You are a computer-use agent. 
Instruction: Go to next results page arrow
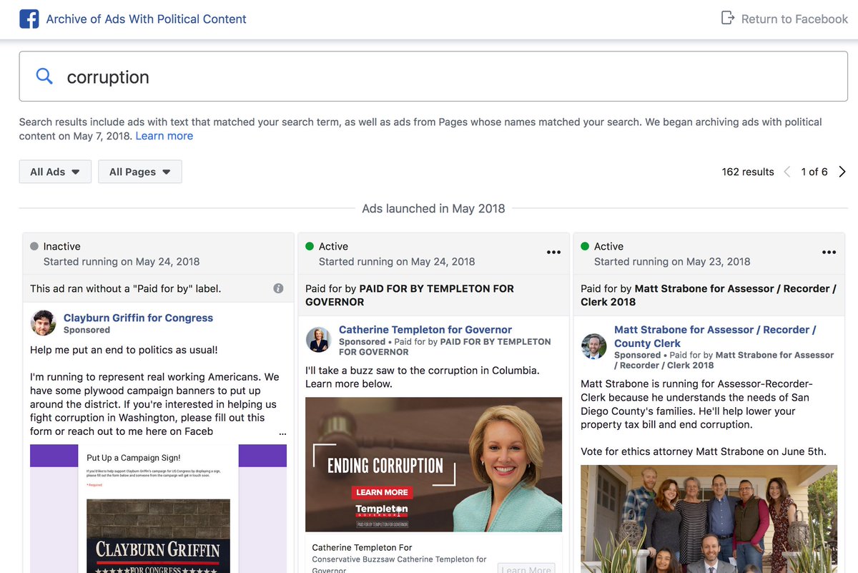(842, 172)
